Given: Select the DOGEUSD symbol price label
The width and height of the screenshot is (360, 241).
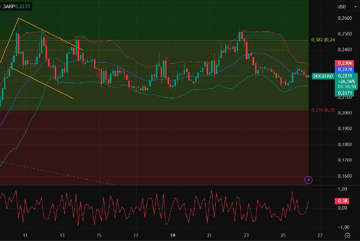Looking at the screenshot, I should pyautogui.click(x=323, y=76).
